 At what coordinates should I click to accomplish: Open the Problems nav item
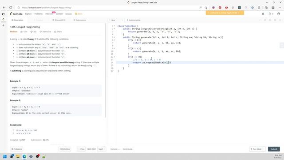click(x=39, y=14)
